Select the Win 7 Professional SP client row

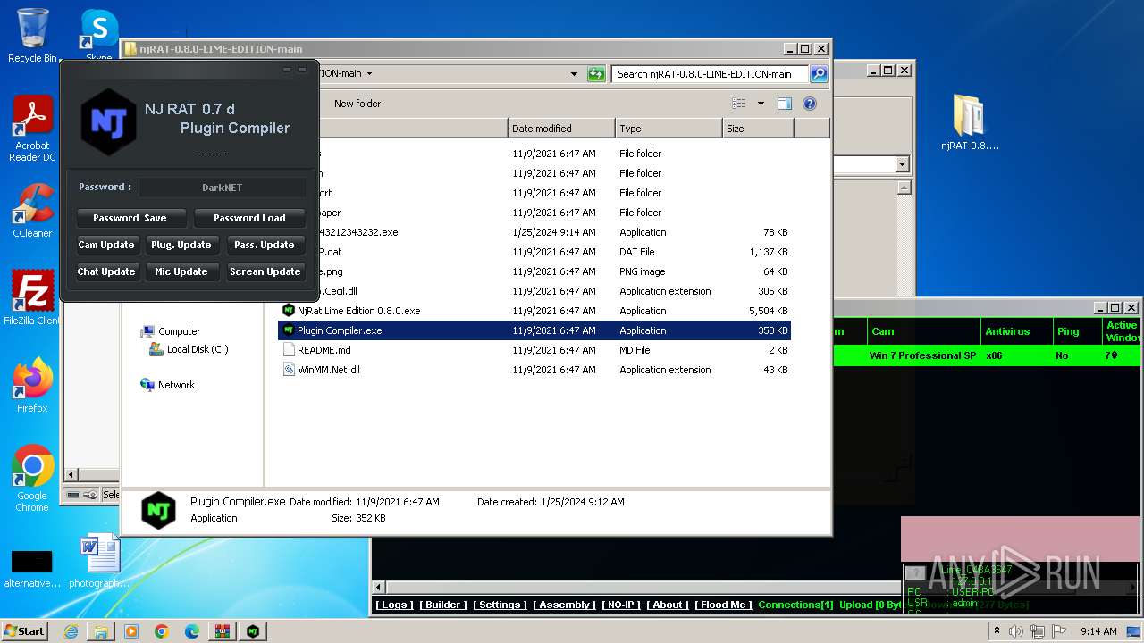(x=987, y=355)
